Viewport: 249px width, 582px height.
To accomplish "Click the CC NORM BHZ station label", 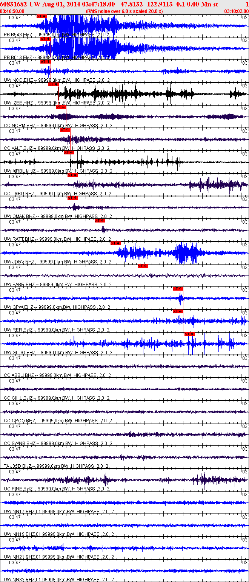I will pos(58,126).
